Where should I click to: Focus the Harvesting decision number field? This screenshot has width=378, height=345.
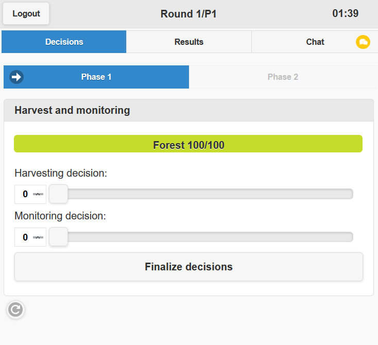25,194
